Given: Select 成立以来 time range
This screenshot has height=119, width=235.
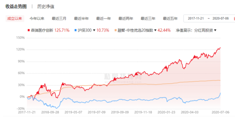Looking at the screenshot, I should [x=15, y=19].
